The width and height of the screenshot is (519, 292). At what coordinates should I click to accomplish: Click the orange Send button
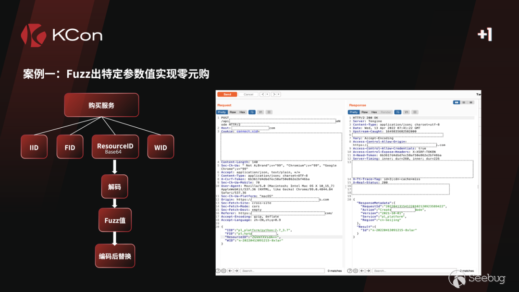click(227, 95)
